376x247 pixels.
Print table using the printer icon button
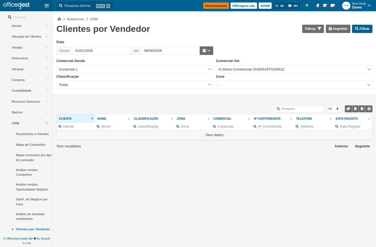point(369,109)
